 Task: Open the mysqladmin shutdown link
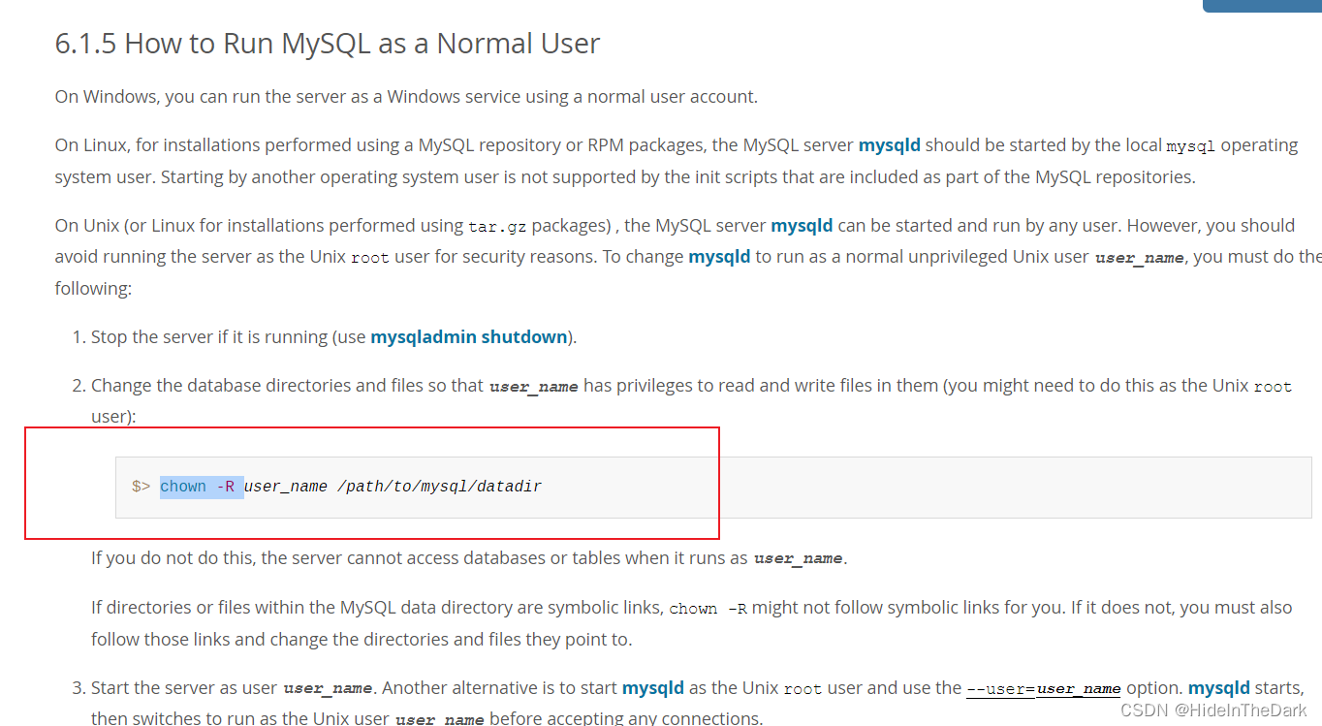(x=469, y=337)
